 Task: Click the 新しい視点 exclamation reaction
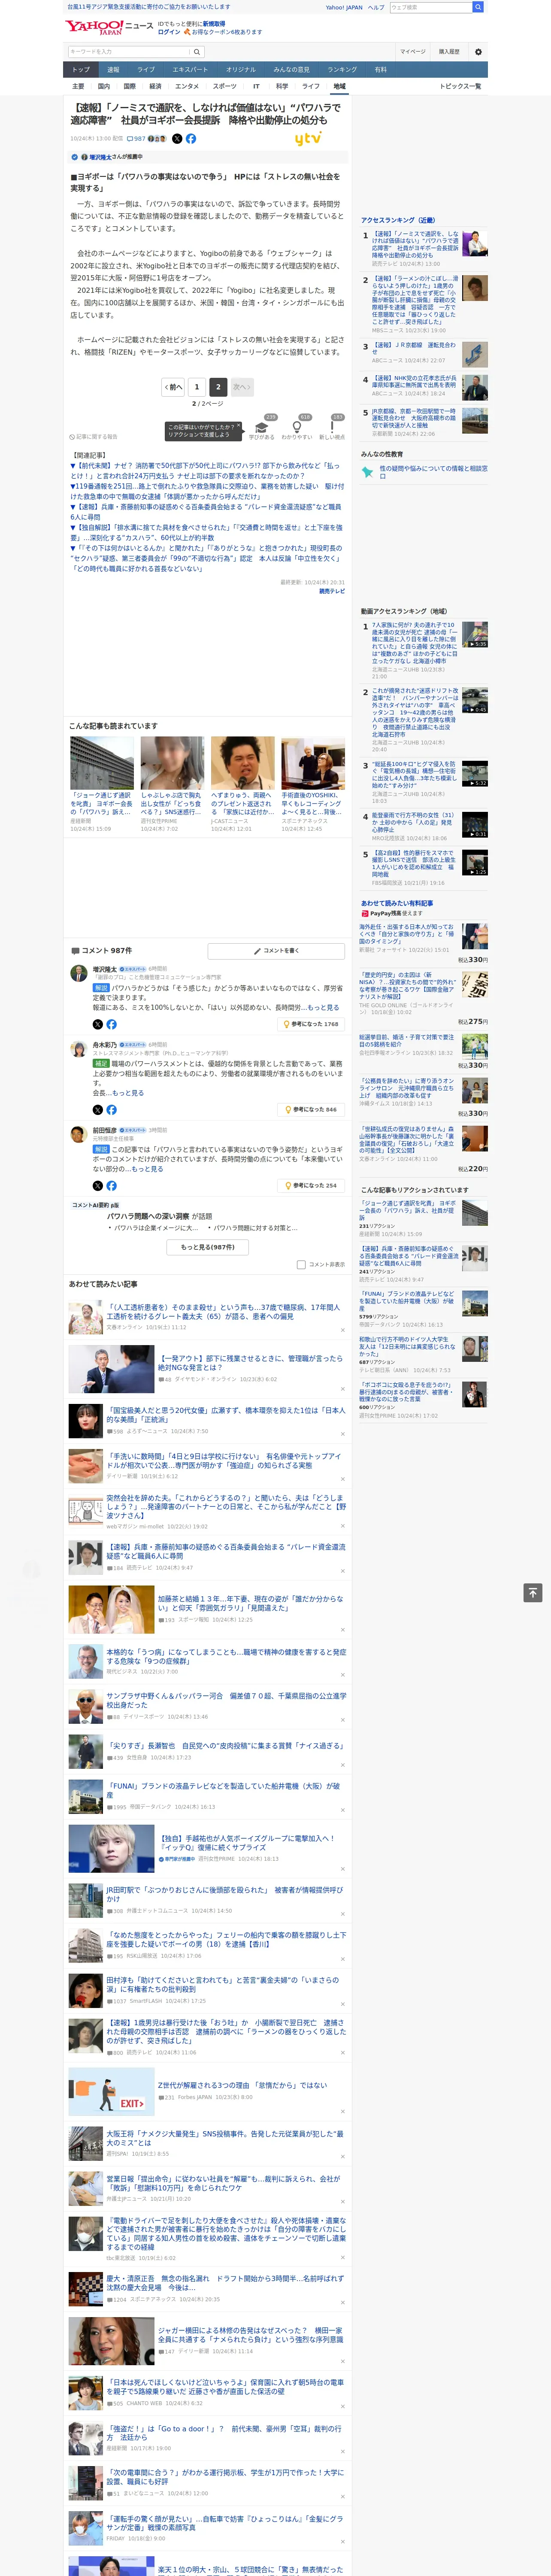(332, 428)
